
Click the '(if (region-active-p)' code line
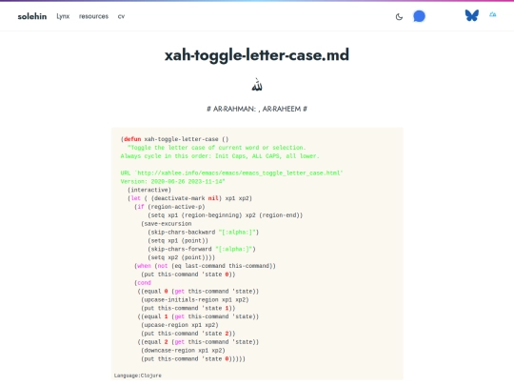click(169, 207)
